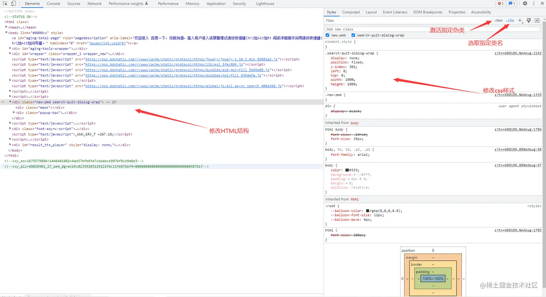The image size is (546, 297).
Task: Click the z-index: 302 declaration
Action: [344, 67]
